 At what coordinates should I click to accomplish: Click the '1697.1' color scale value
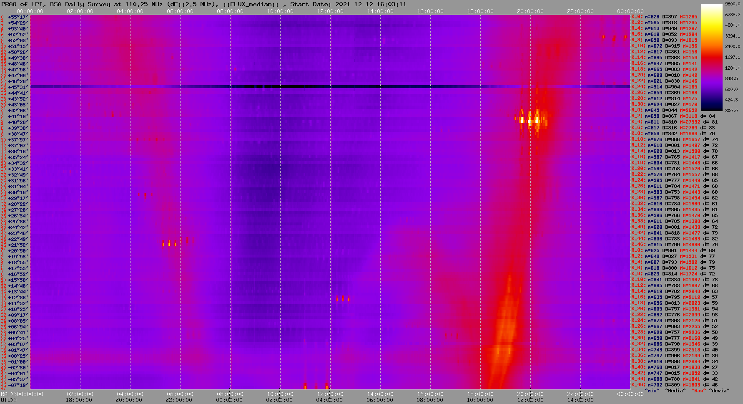(733, 57)
